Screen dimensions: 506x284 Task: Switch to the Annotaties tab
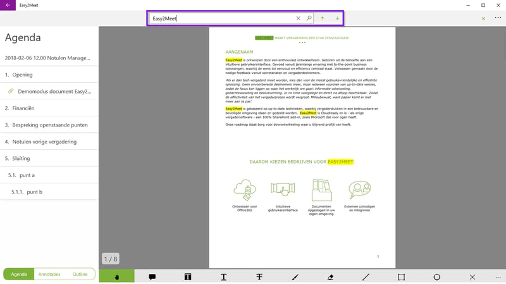pyautogui.click(x=49, y=274)
